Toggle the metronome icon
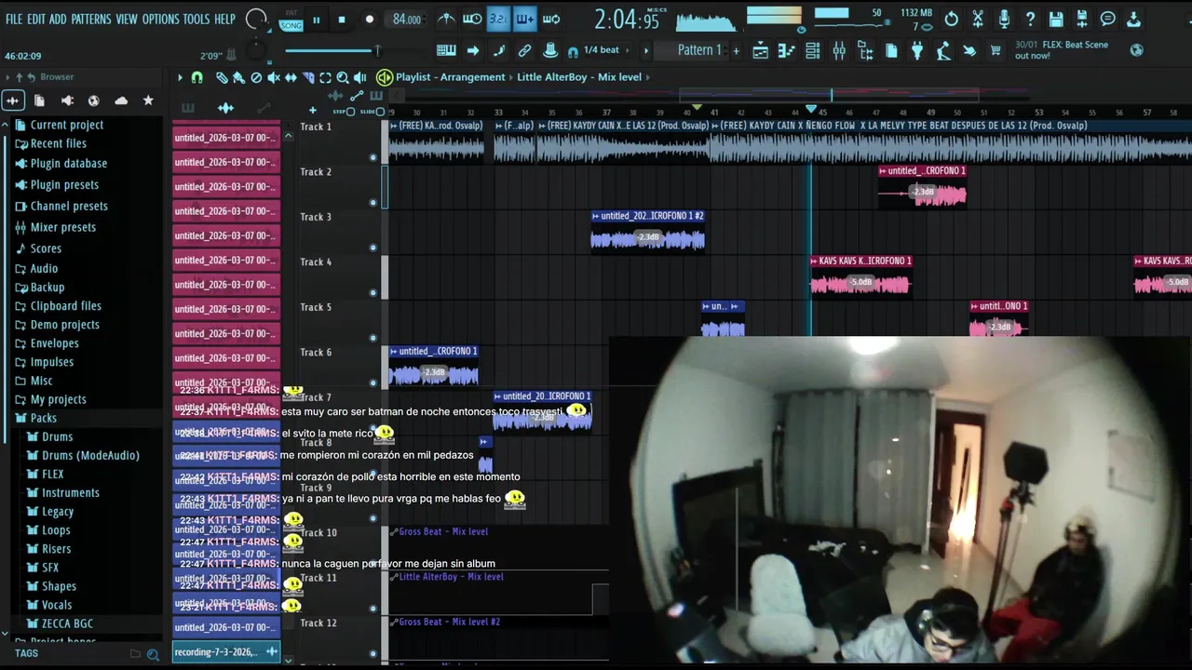 coord(446,19)
